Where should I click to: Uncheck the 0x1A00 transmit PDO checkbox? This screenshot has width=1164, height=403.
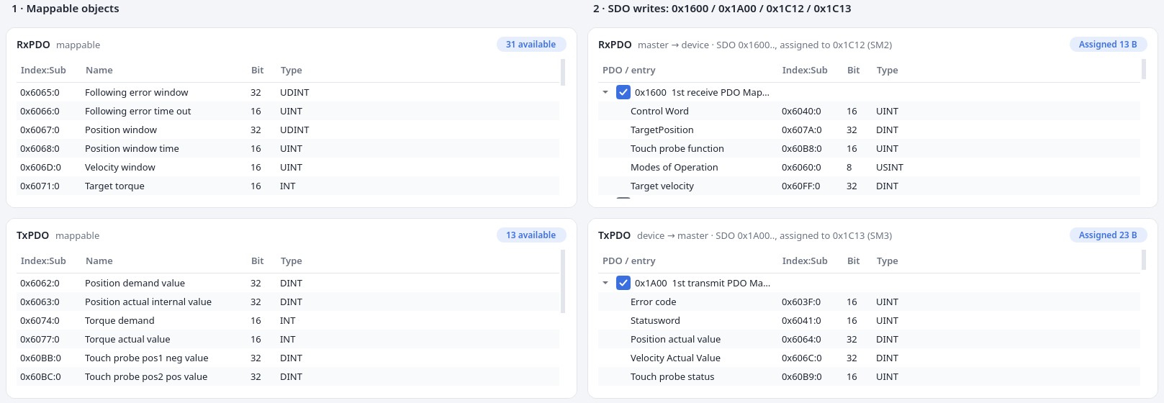pyautogui.click(x=623, y=283)
